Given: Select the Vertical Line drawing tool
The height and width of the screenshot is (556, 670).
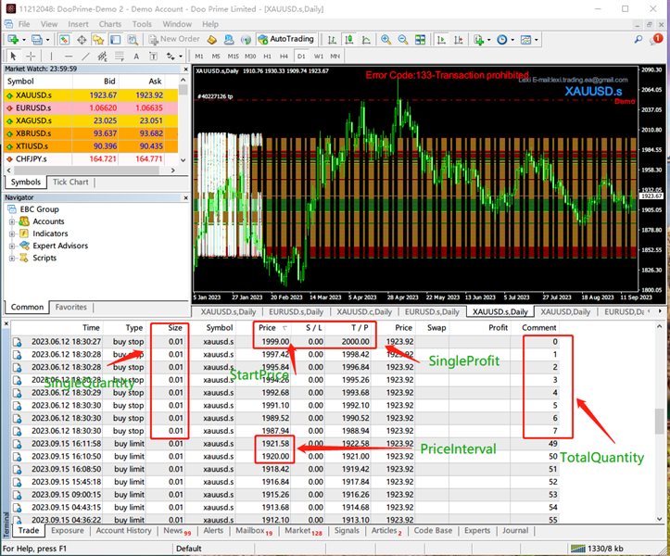Looking at the screenshot, I should tap(51, 56).
